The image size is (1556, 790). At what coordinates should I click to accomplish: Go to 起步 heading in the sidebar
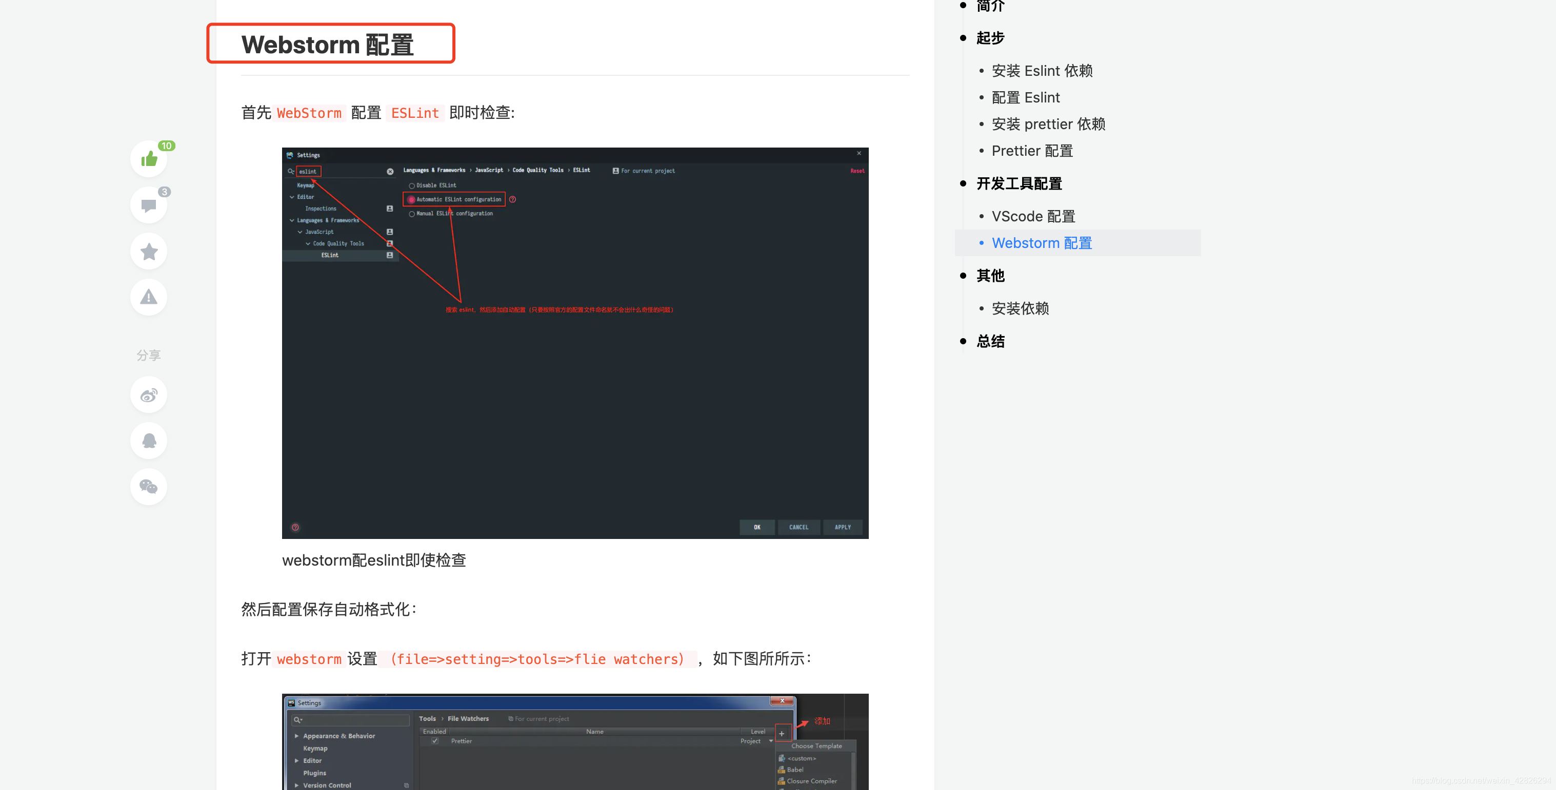(990, 38)
